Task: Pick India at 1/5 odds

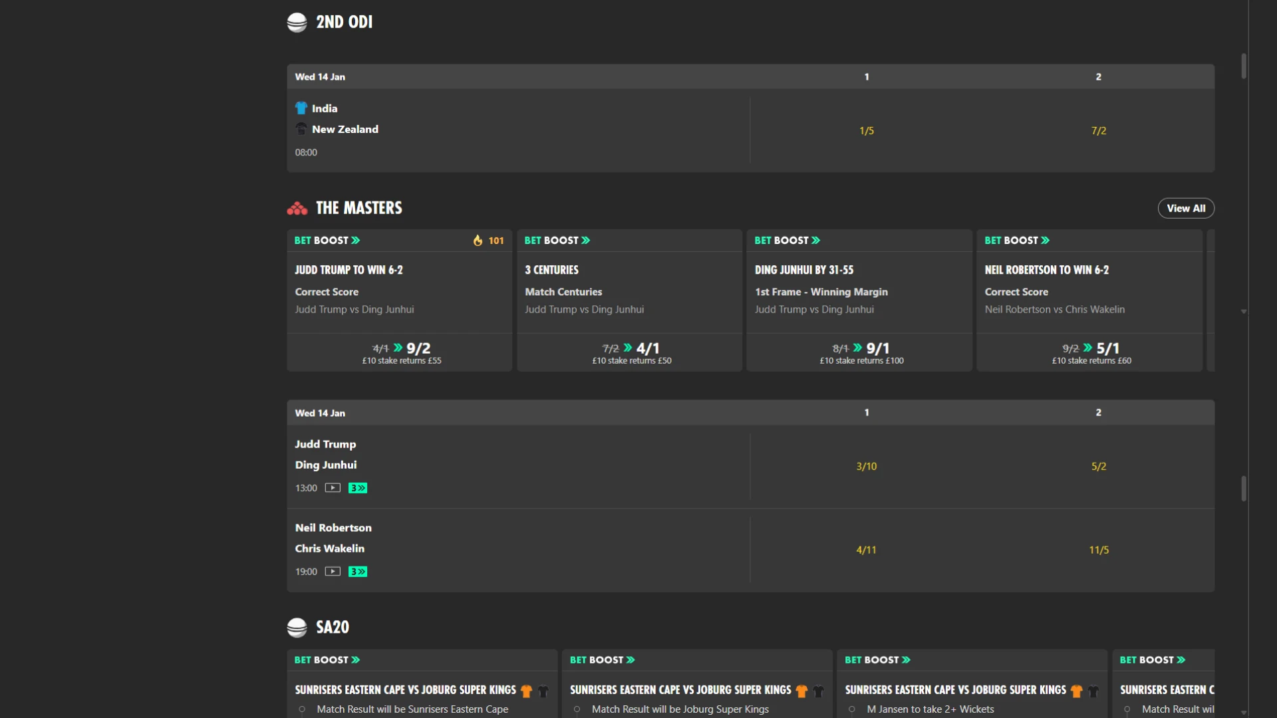Action: tap(866, 131)
